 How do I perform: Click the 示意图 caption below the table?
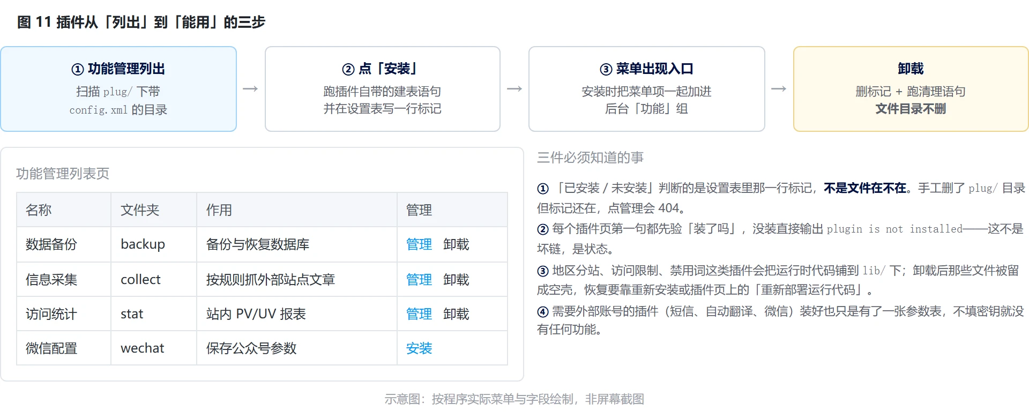(x=514, y=399)
